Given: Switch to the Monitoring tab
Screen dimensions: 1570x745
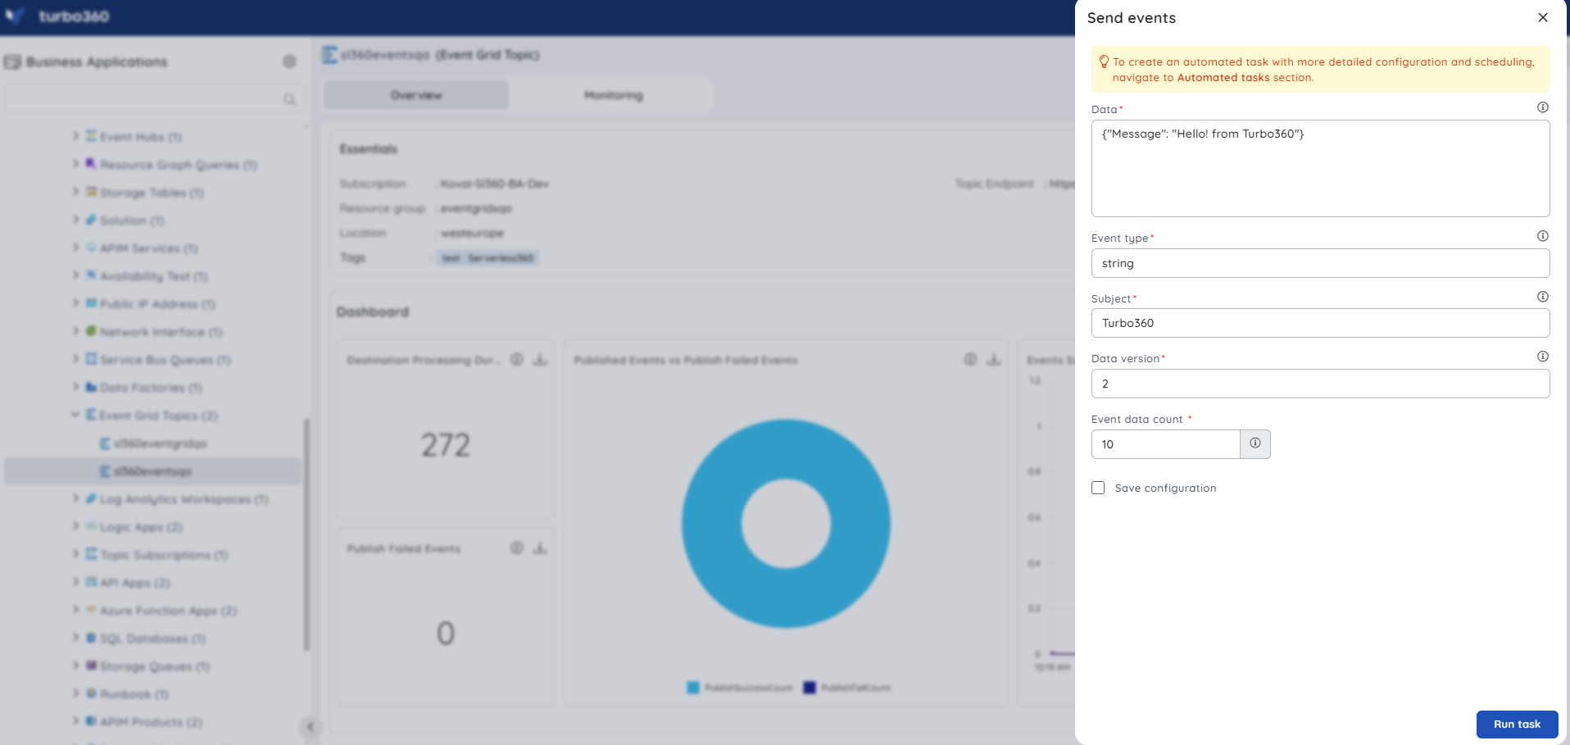Looking at the screenshot, I should point(614,95).
